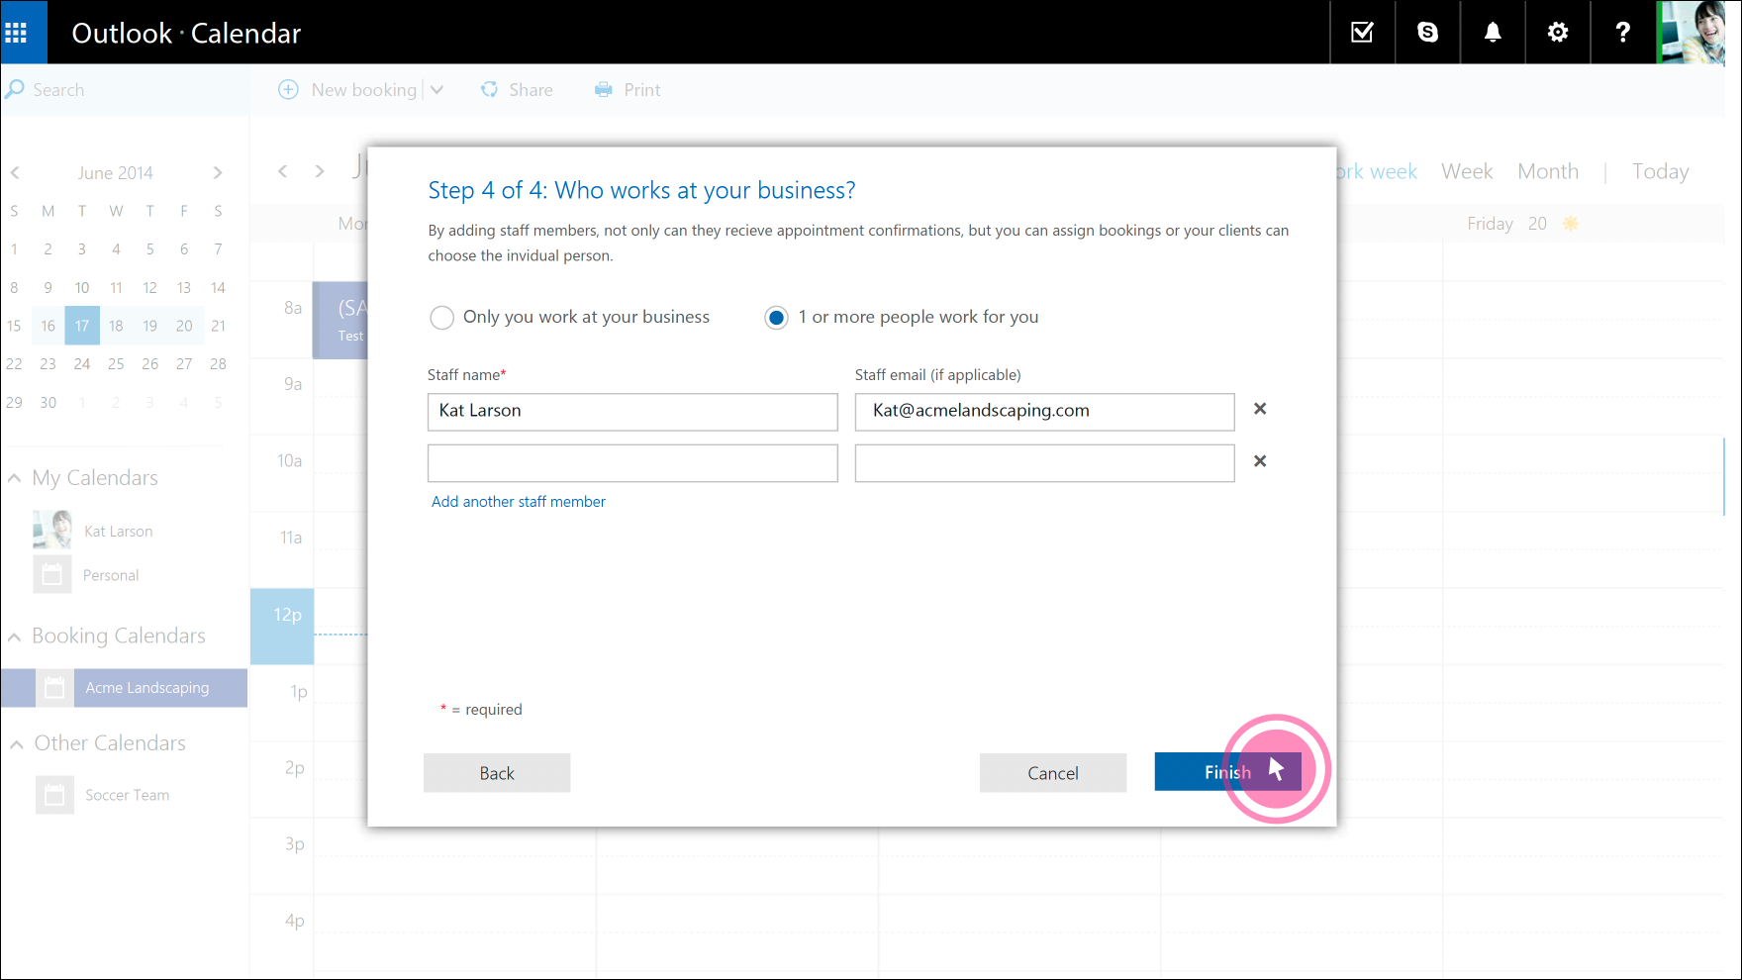Click the empty second staff email field
The height and width of the screenshot is (980, 1742).
(1044, 463)
